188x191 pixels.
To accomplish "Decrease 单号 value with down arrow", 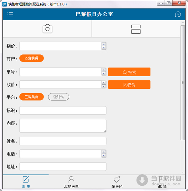I will 104,74.
